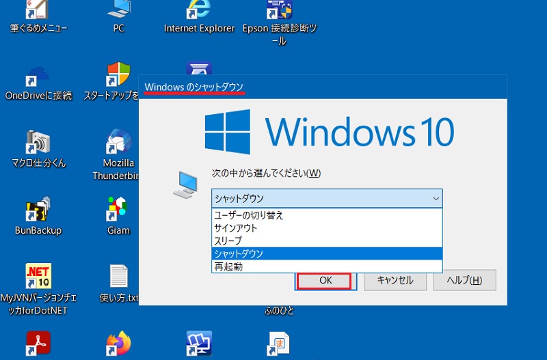The width and height of the screenshot is (547, 360).
Task: Click the ヘルプ(H) button
Action: tap(464, 280)
